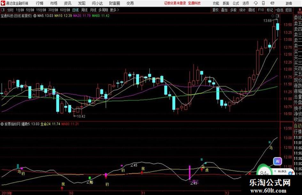Click the 11 month label on the time axis

coord(143,193)
